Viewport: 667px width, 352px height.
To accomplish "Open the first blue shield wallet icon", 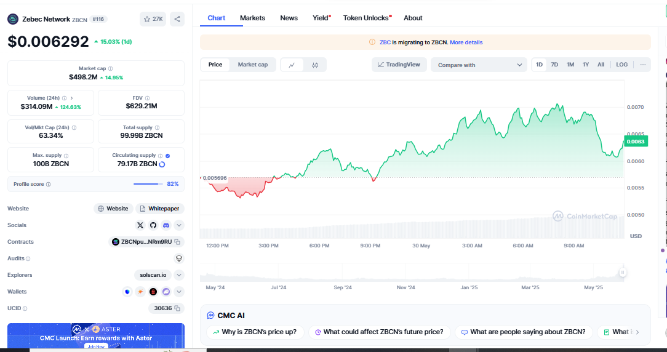I will [x=127, y=292].
